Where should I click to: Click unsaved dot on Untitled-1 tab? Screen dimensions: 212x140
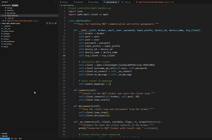pos(173,2)
